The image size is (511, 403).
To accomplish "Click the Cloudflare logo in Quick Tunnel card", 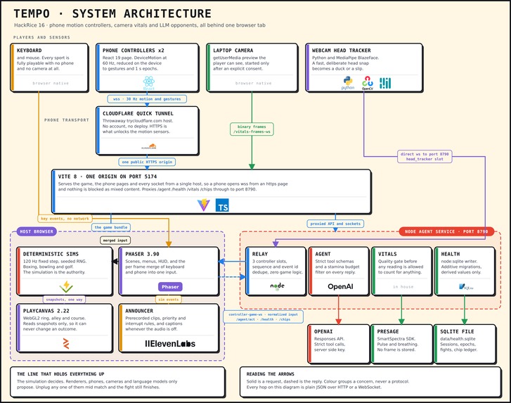I will coord(149,146).
